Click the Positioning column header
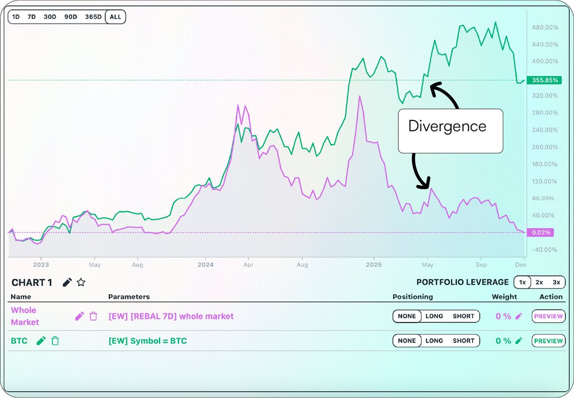Viewport: 574px width, 398px height. coord(413,297)
